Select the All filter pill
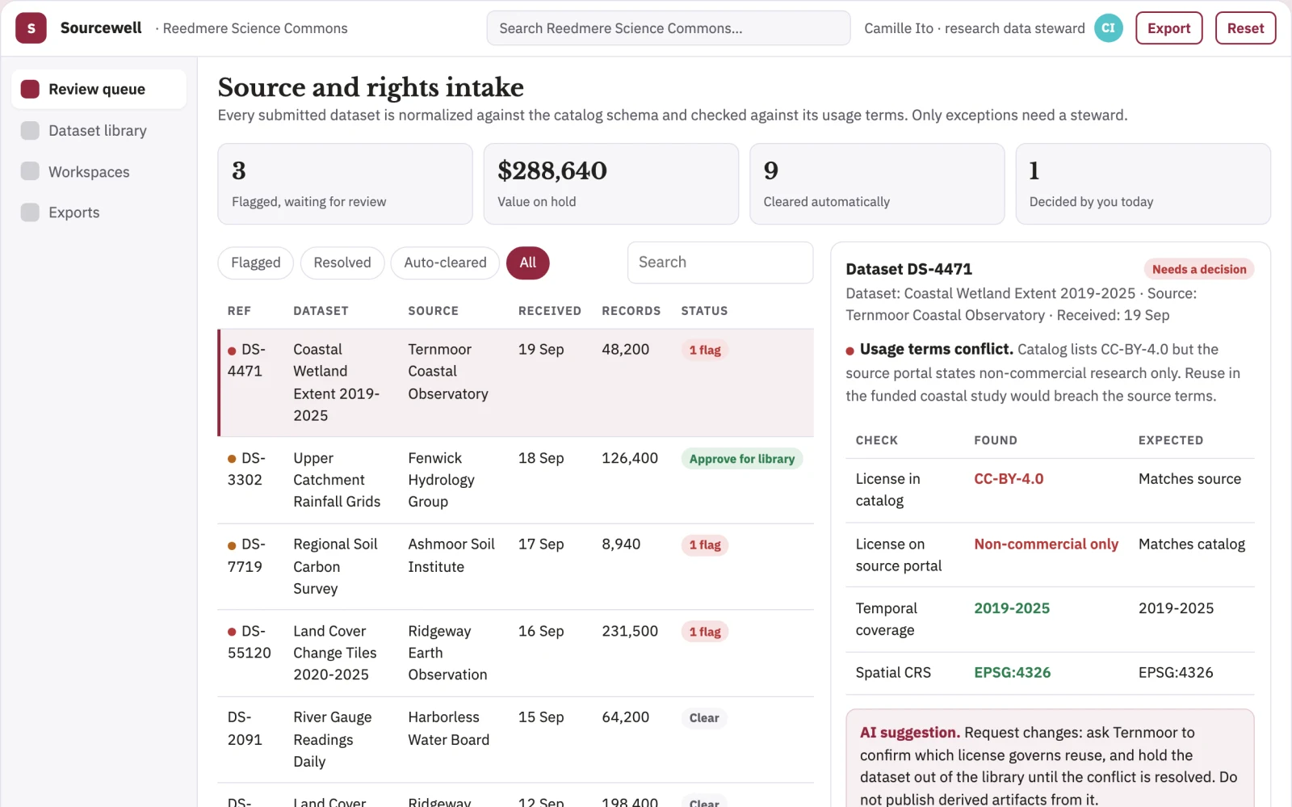 point(527,263)
